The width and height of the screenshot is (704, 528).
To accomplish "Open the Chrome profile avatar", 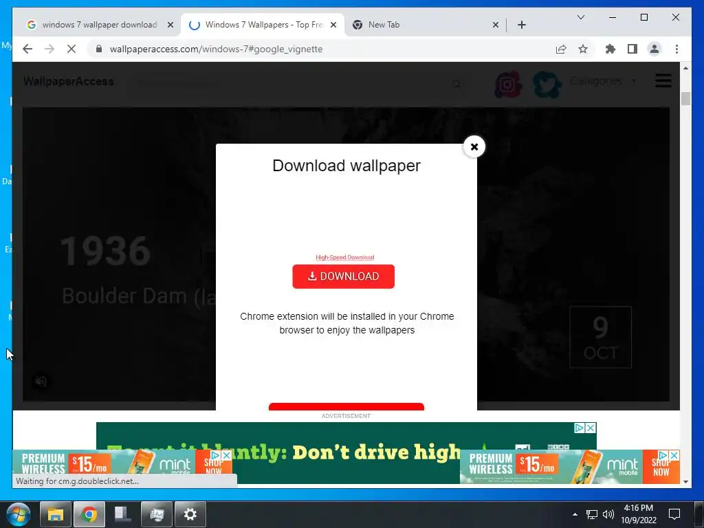I will tap(654, 49).
